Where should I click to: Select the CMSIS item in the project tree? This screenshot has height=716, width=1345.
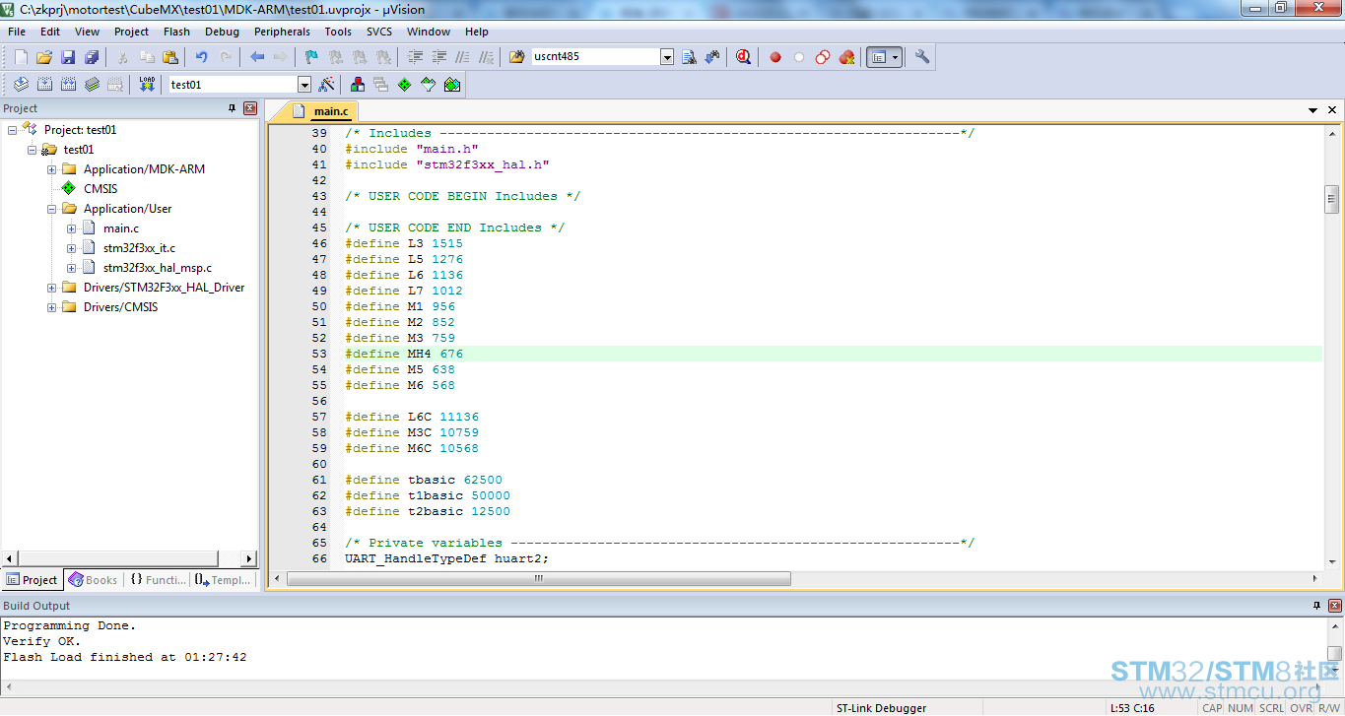pyautogui.click(x=101, y=189)
